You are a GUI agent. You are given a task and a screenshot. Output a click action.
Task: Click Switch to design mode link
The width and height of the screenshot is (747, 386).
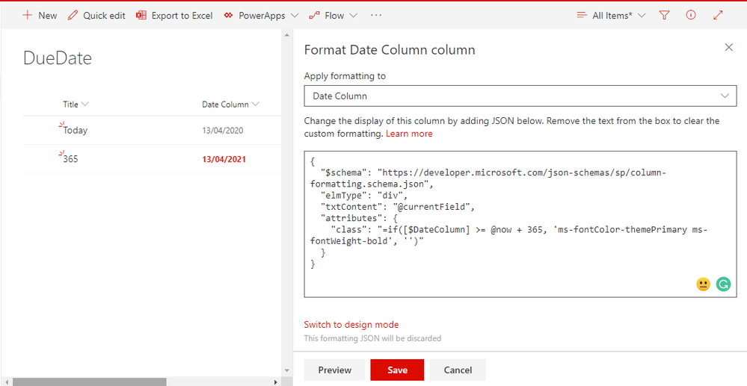(351, 325)
